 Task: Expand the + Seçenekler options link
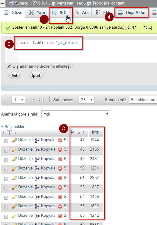(x=13, y=127)
